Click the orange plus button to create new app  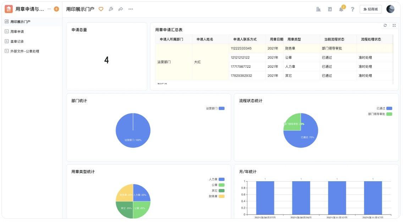(56, 10)
